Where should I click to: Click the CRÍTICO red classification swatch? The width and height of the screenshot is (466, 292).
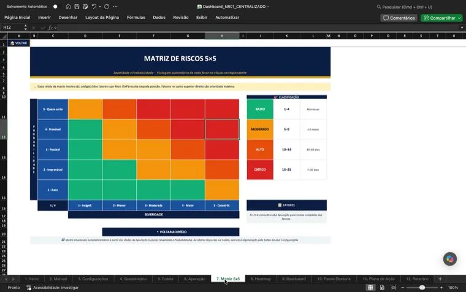pyautogui.click(x=260, y=170)
